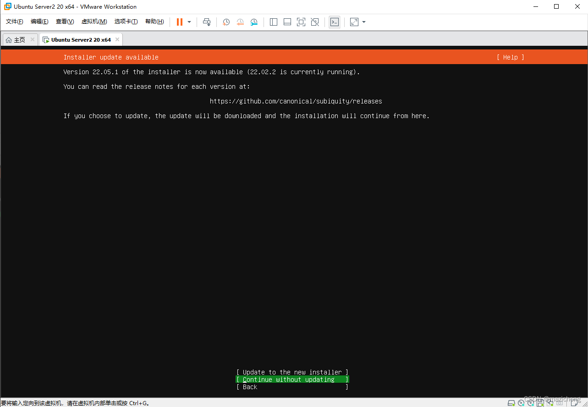588x407 pixels.
Task: Click the stretch guest display icon
Action: coord(354,22)
